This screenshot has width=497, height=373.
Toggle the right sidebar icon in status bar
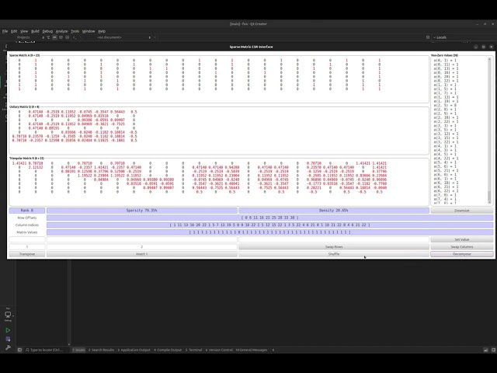tap(494, 350)
